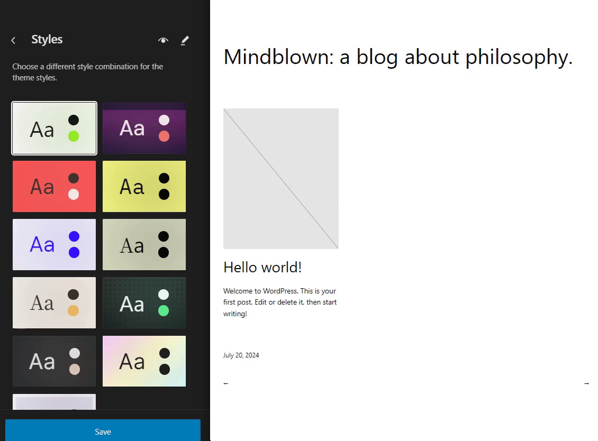This screenshot has width=598, height=441.
Task: Choose the purple style variation
Action: (144, 128)
